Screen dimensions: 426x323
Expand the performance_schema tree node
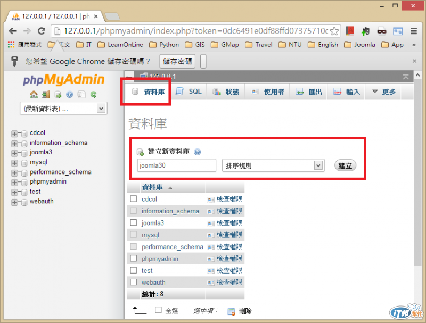(x=14, y=172)
